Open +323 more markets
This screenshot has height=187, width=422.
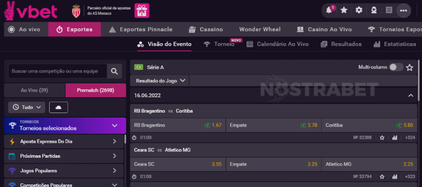(x=410, y=177)
